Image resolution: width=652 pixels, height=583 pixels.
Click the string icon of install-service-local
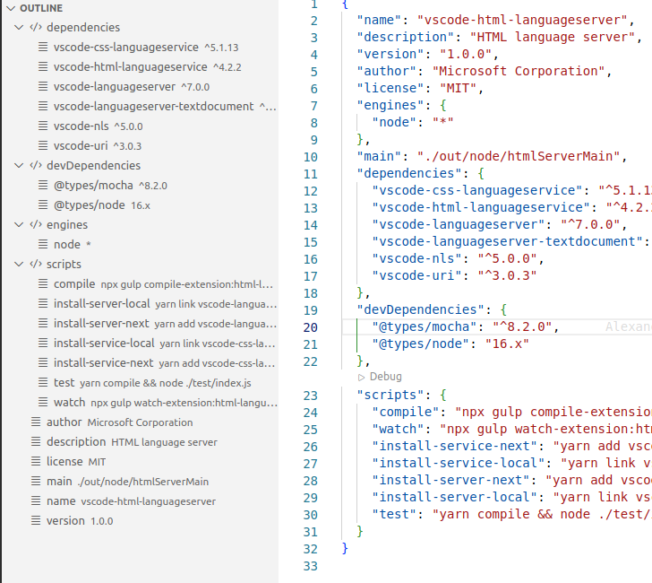(43, 344)
